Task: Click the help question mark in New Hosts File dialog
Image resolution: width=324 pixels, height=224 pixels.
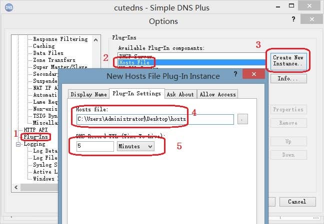Action: click(235, 74)
